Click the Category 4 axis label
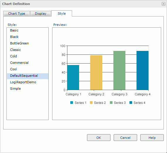The image size is (167, 153). [142, 94]
